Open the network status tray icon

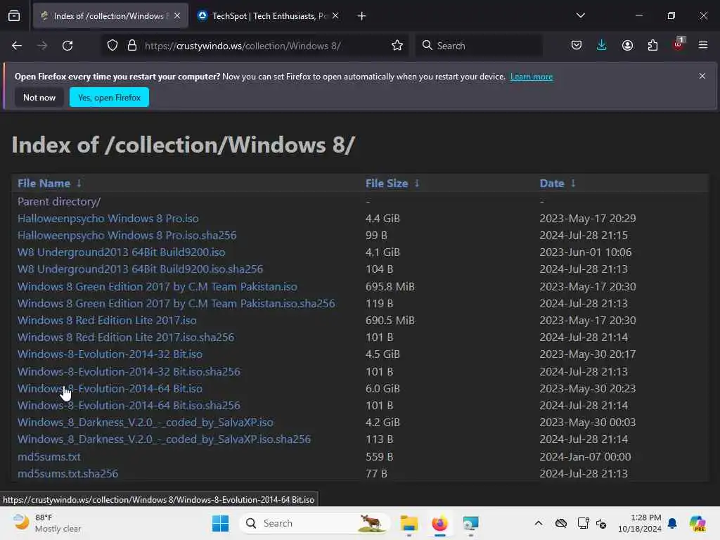583,523
